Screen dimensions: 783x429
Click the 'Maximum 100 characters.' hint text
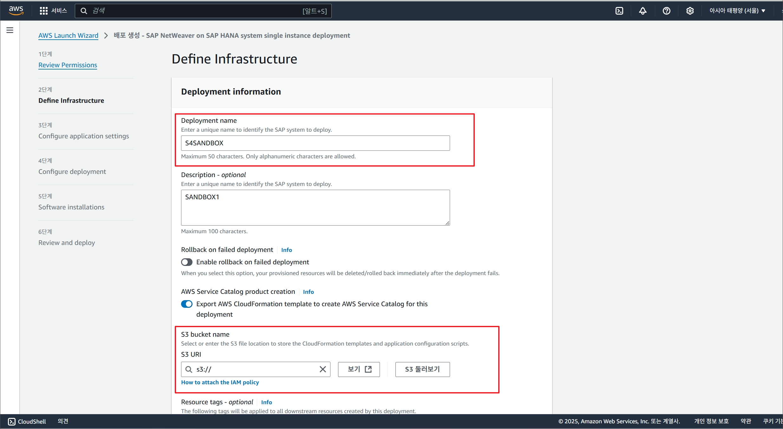(x=214, y=231)
